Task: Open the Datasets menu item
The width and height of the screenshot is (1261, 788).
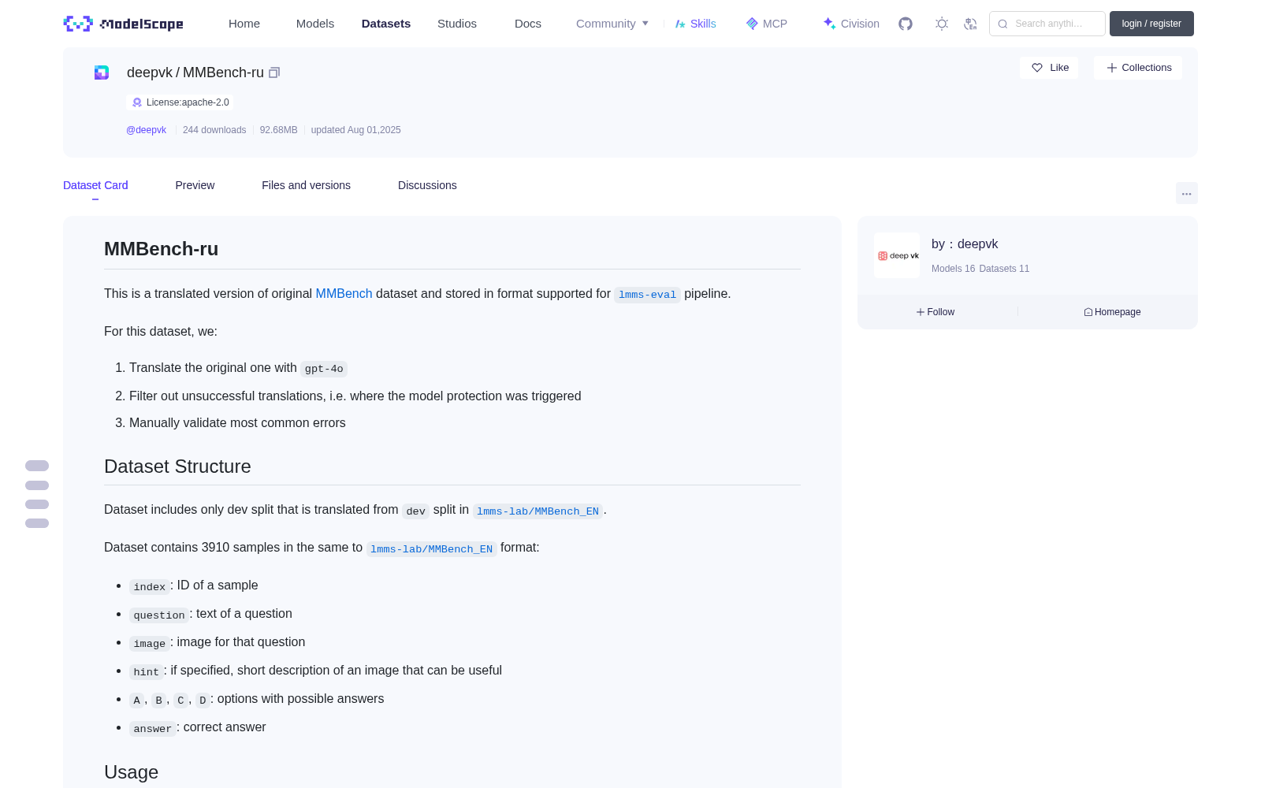Action: click(x=386, y=24)
